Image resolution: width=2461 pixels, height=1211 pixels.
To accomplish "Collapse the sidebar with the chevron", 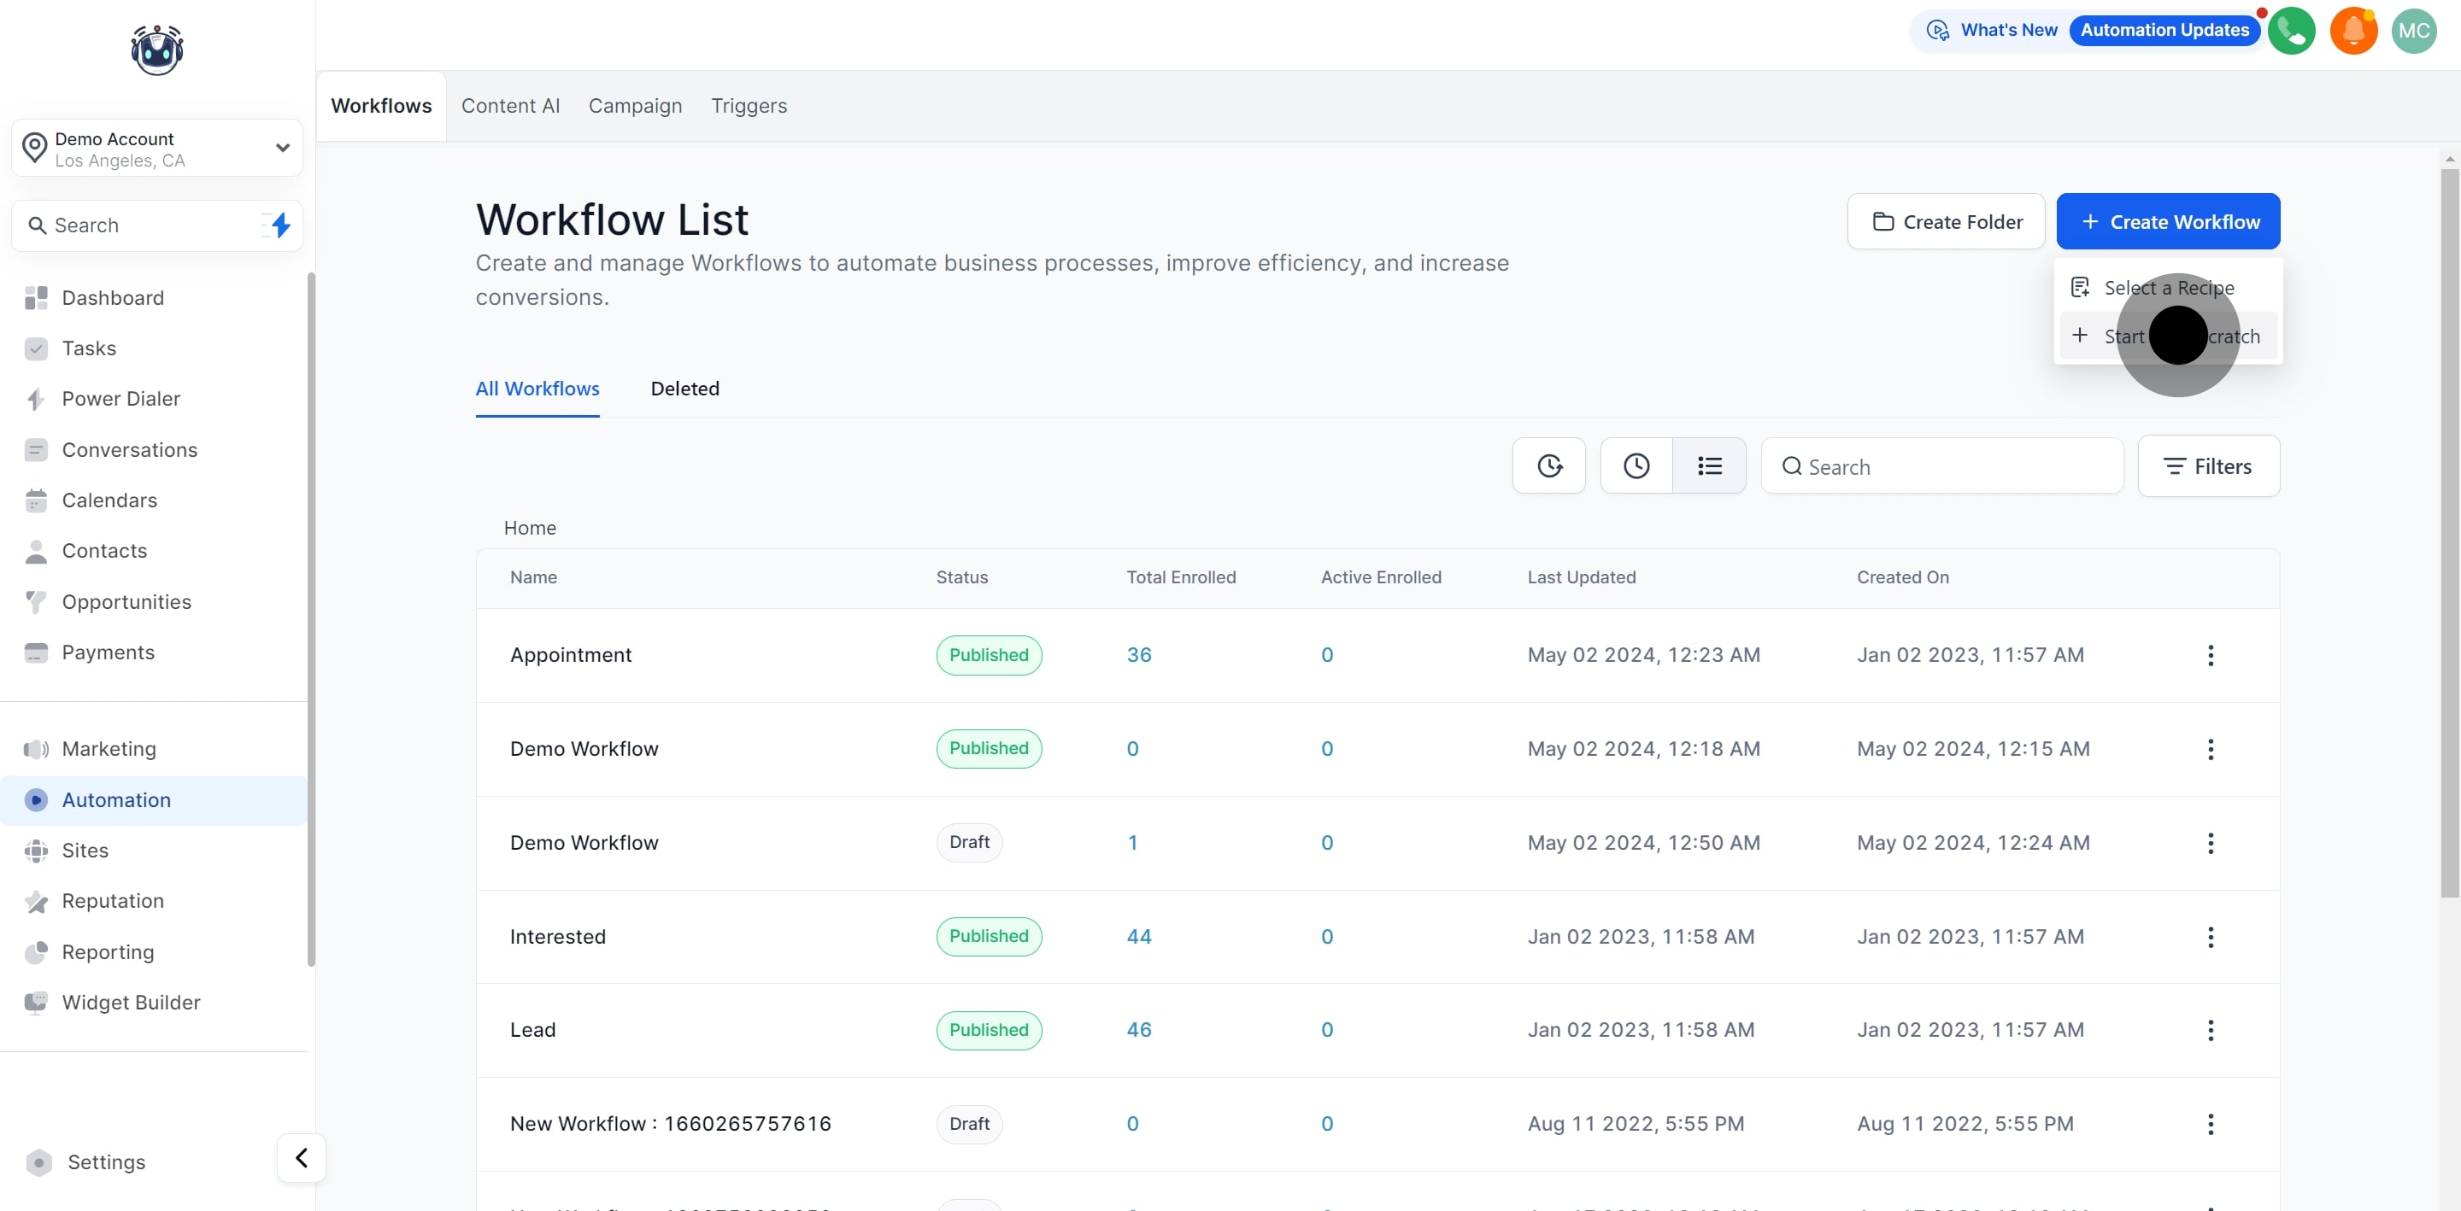I will point(301,1157).
